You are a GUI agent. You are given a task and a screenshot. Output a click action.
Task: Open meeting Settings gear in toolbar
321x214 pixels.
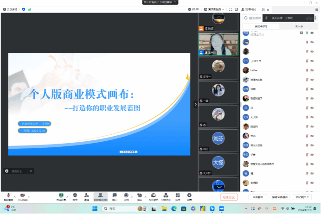tap(189, 197)
